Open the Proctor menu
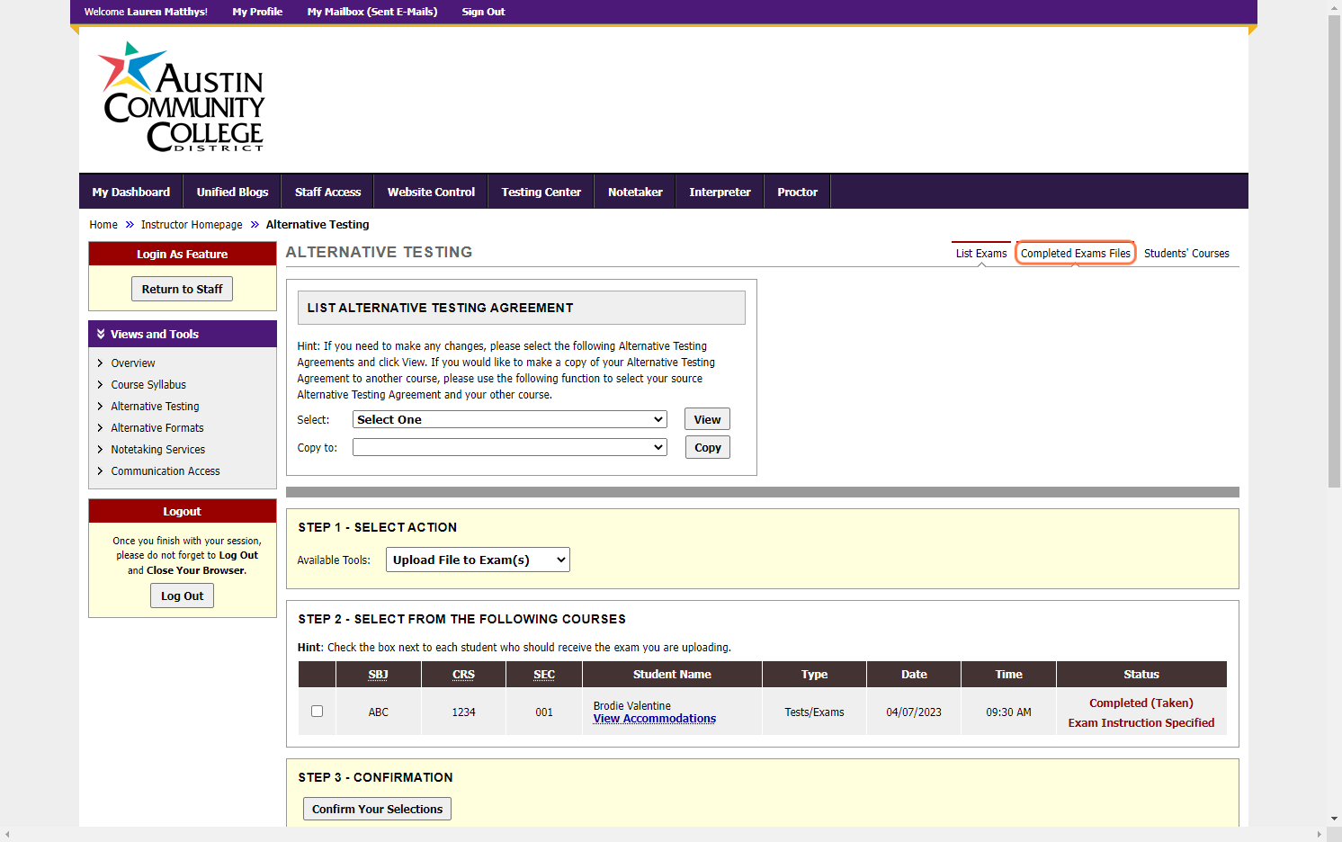Image resolution: width=1342 pixels, height=842 pixels. [798, 193]
